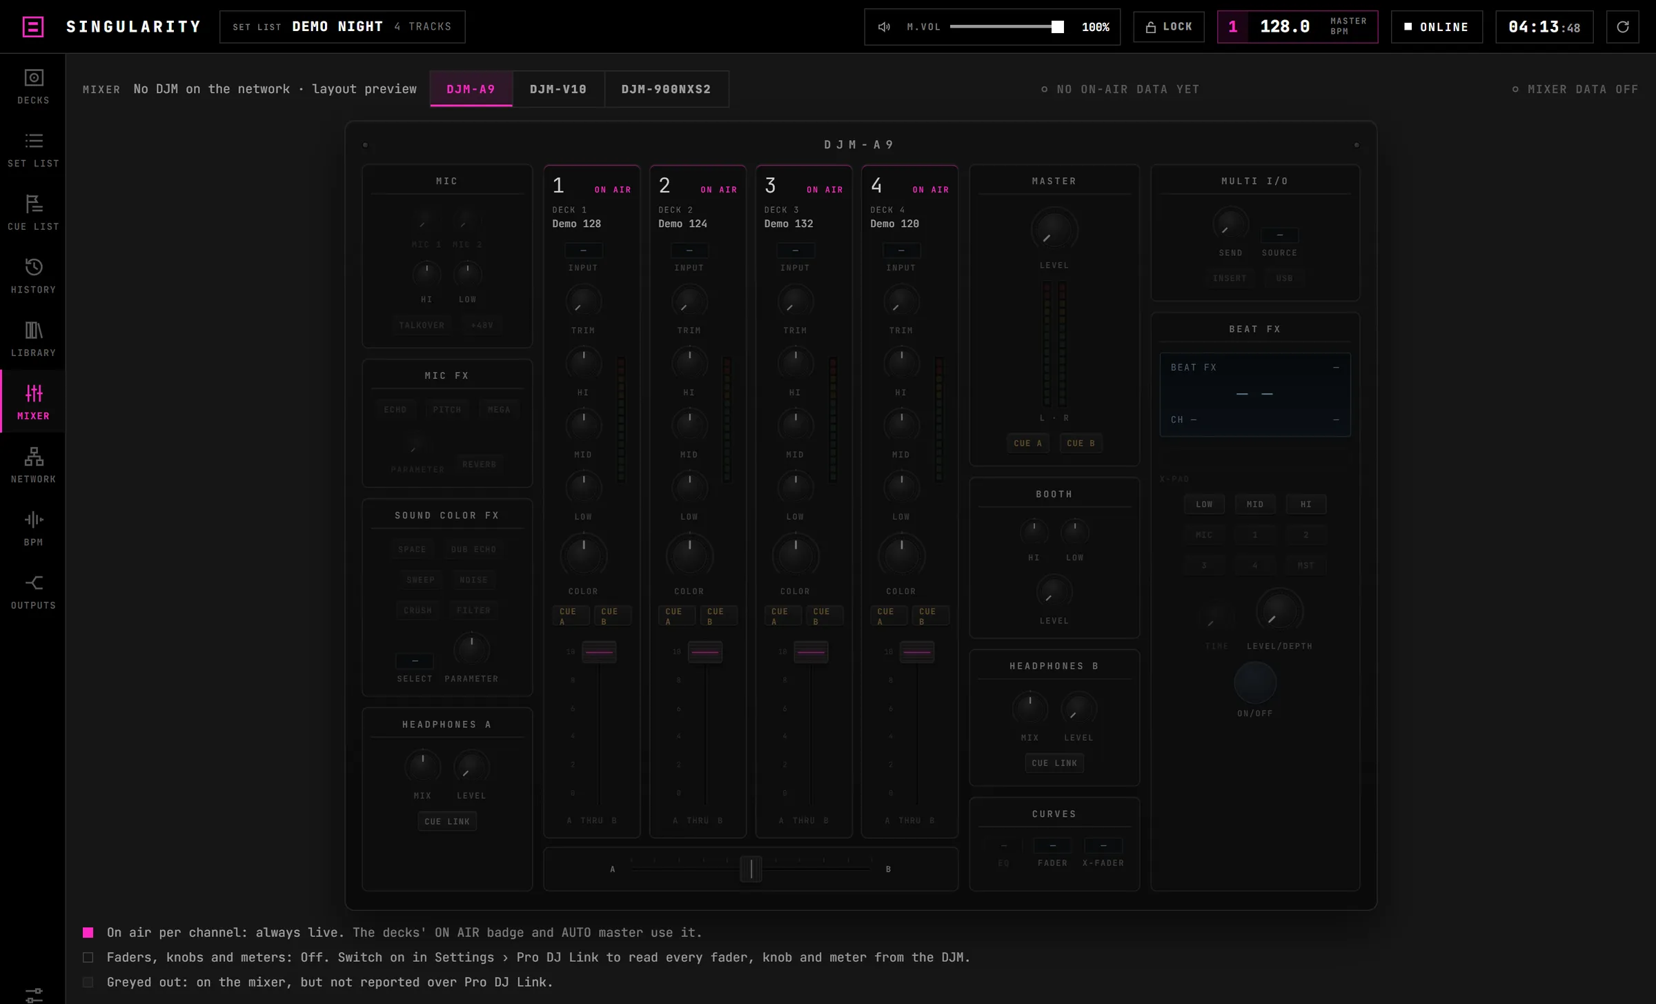
Task: Click Master Cue B button
Action: tap(1081, 444)
